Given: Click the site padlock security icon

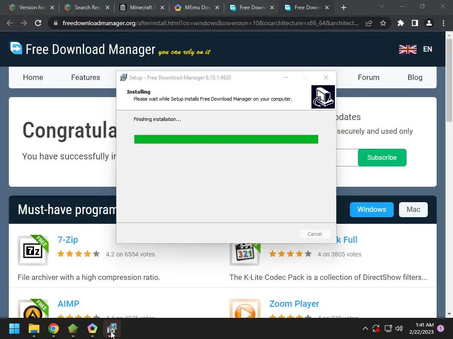Looking at the screenshot, I should (56, 23).
